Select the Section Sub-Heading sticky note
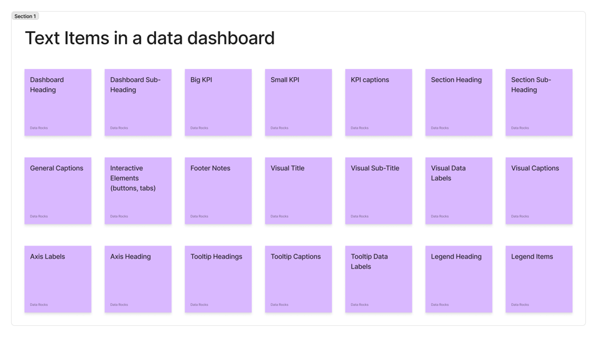597x337 pixels. click(x=539, y=103)
